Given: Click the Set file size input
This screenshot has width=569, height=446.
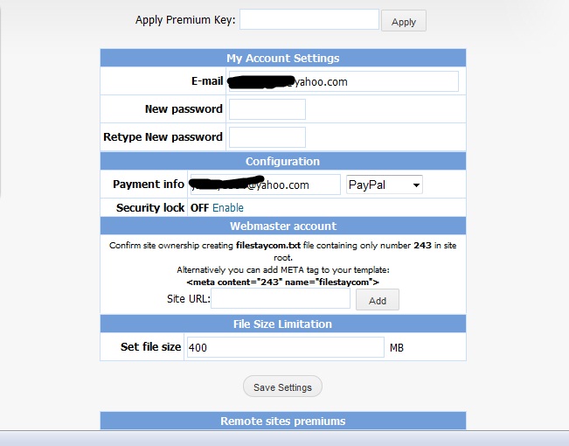Looking at the screenshot, I should tap(284, 347).
